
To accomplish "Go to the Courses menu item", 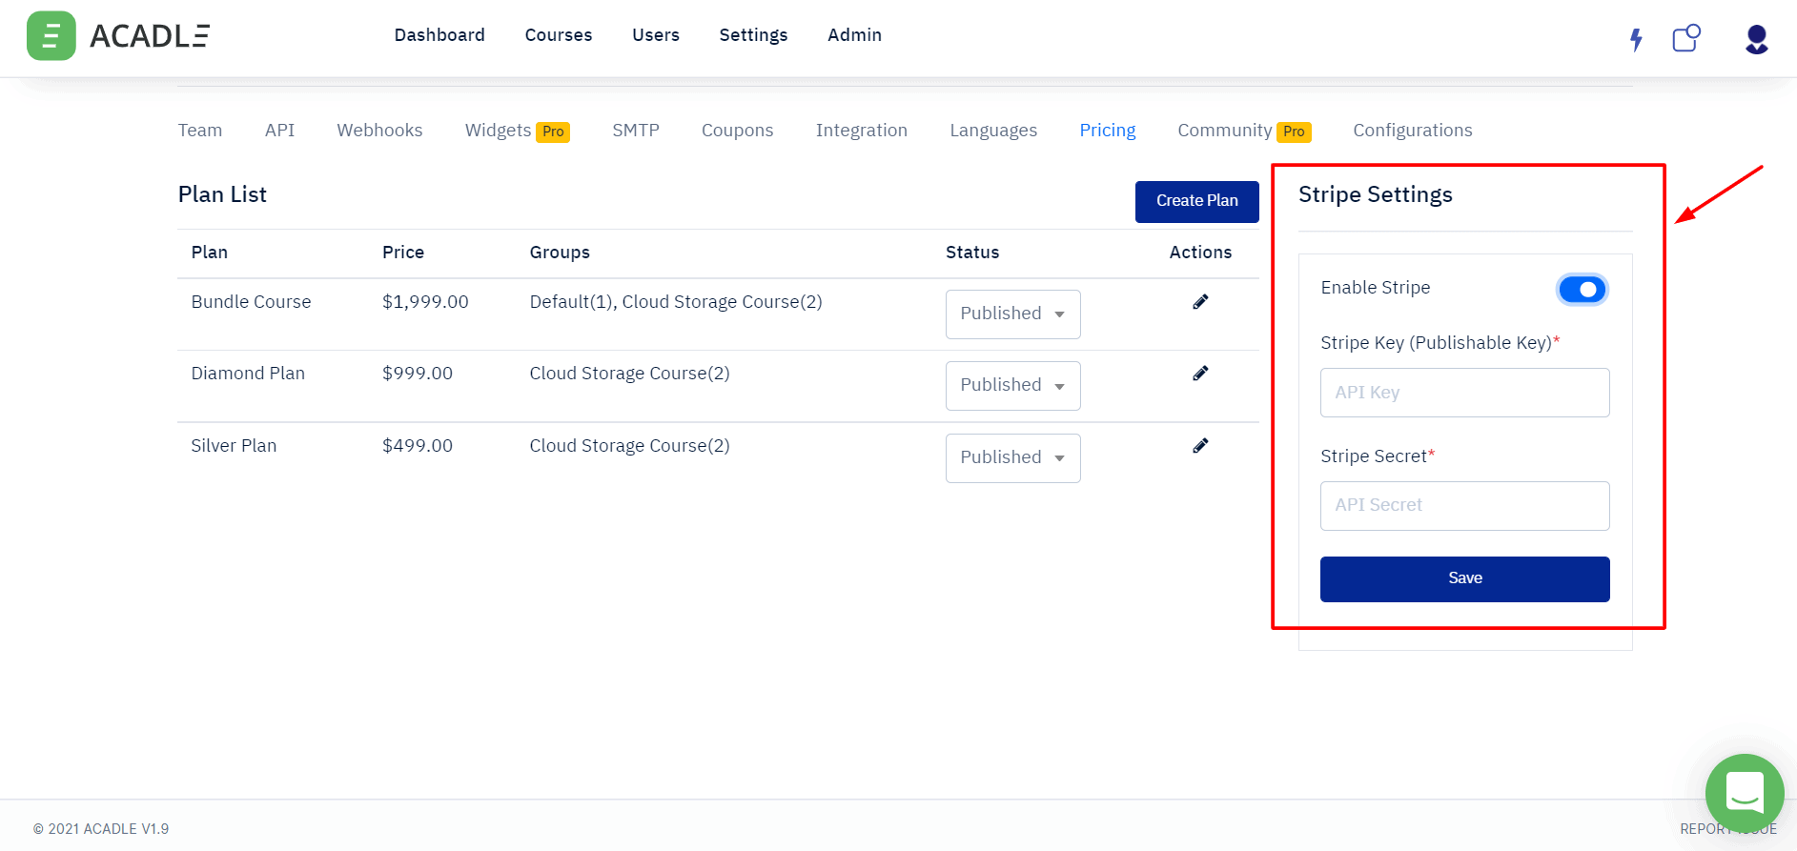I will (558, 35).
